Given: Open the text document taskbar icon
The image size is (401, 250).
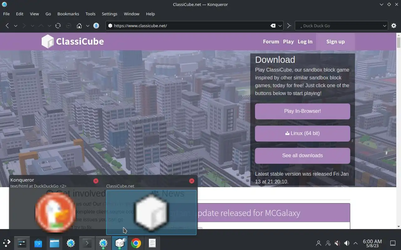Looking at the screenshot, I should pos(152,243).
